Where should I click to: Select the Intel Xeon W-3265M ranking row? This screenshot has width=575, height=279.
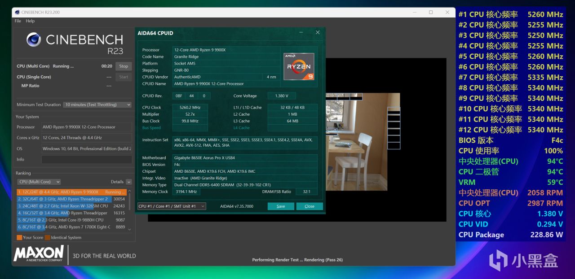click(72, 206)
